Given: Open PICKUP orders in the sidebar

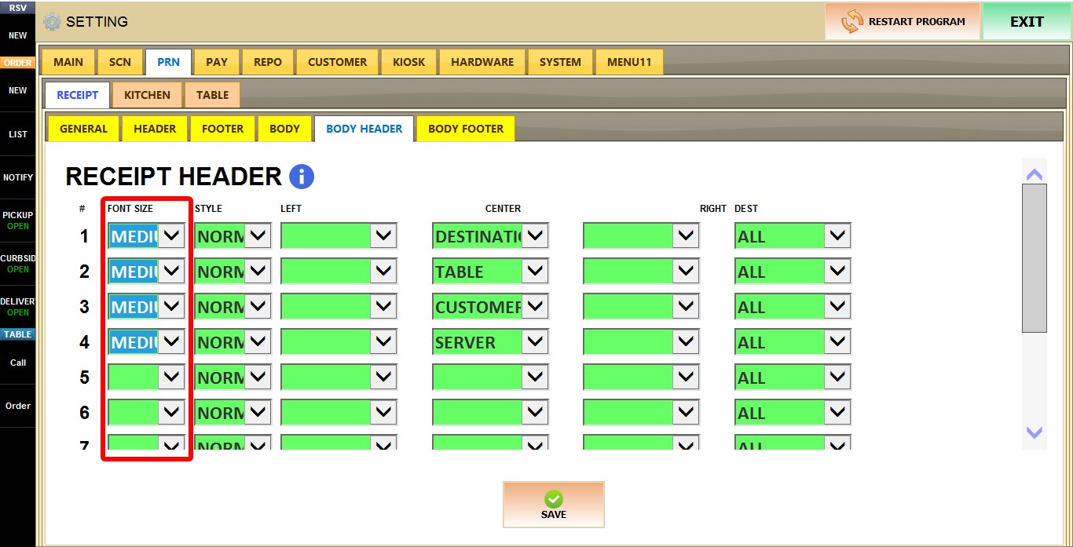Looking at the screenshot, I should 17,221.
